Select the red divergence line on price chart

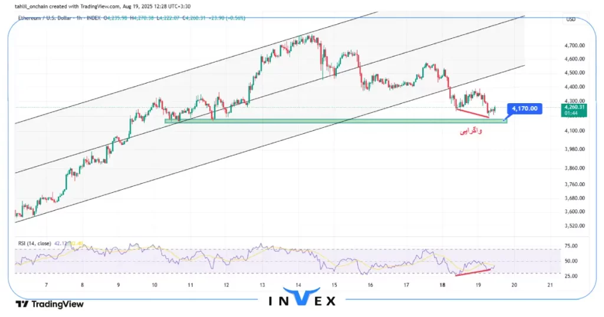coord(472,113)
